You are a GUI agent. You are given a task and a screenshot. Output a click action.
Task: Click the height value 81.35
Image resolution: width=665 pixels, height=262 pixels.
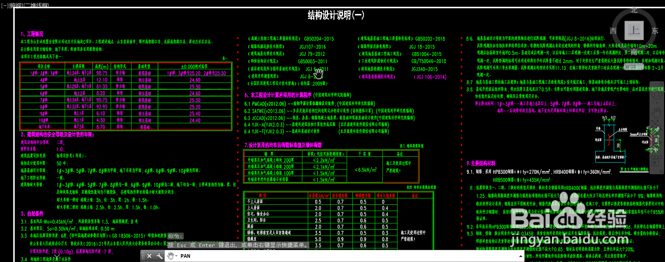tap(102, 86)
